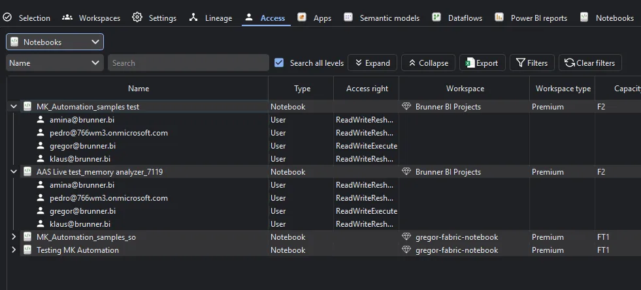641x290 pixels.
Task: Select MK_Automation_samples_so notebook name
Action: point(86,237)
